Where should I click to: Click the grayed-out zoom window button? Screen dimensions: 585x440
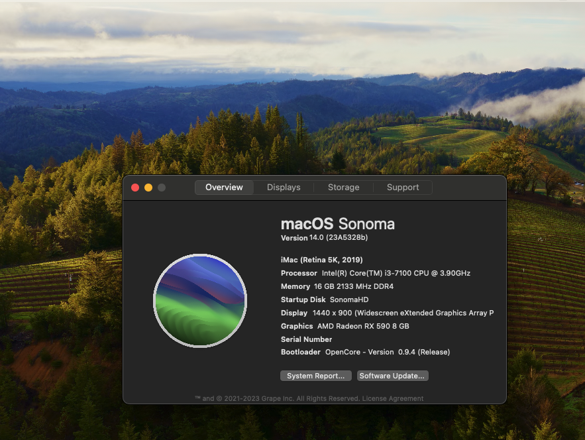coord(162,188)
